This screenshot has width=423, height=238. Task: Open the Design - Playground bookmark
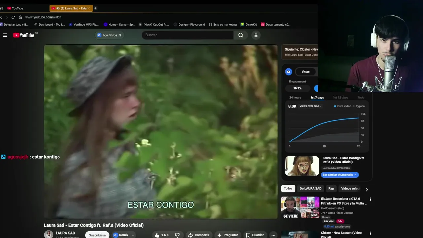point(189,24)
